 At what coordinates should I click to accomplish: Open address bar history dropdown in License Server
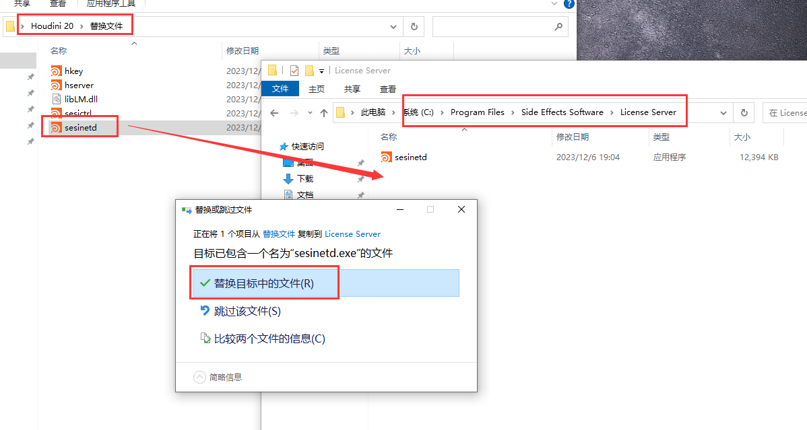pos(723,113)
